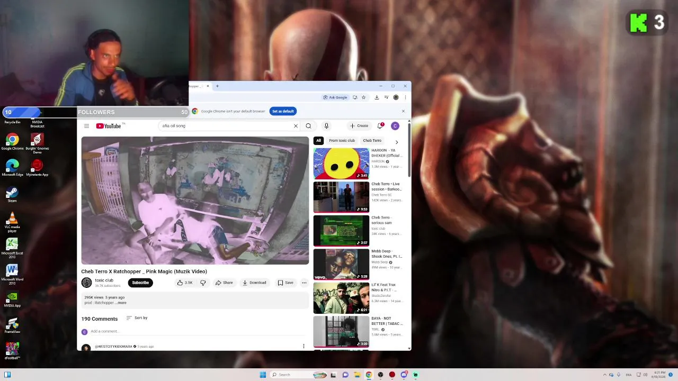Click the install app icon in address bar
678x381 pixels.
pos(355,97)
